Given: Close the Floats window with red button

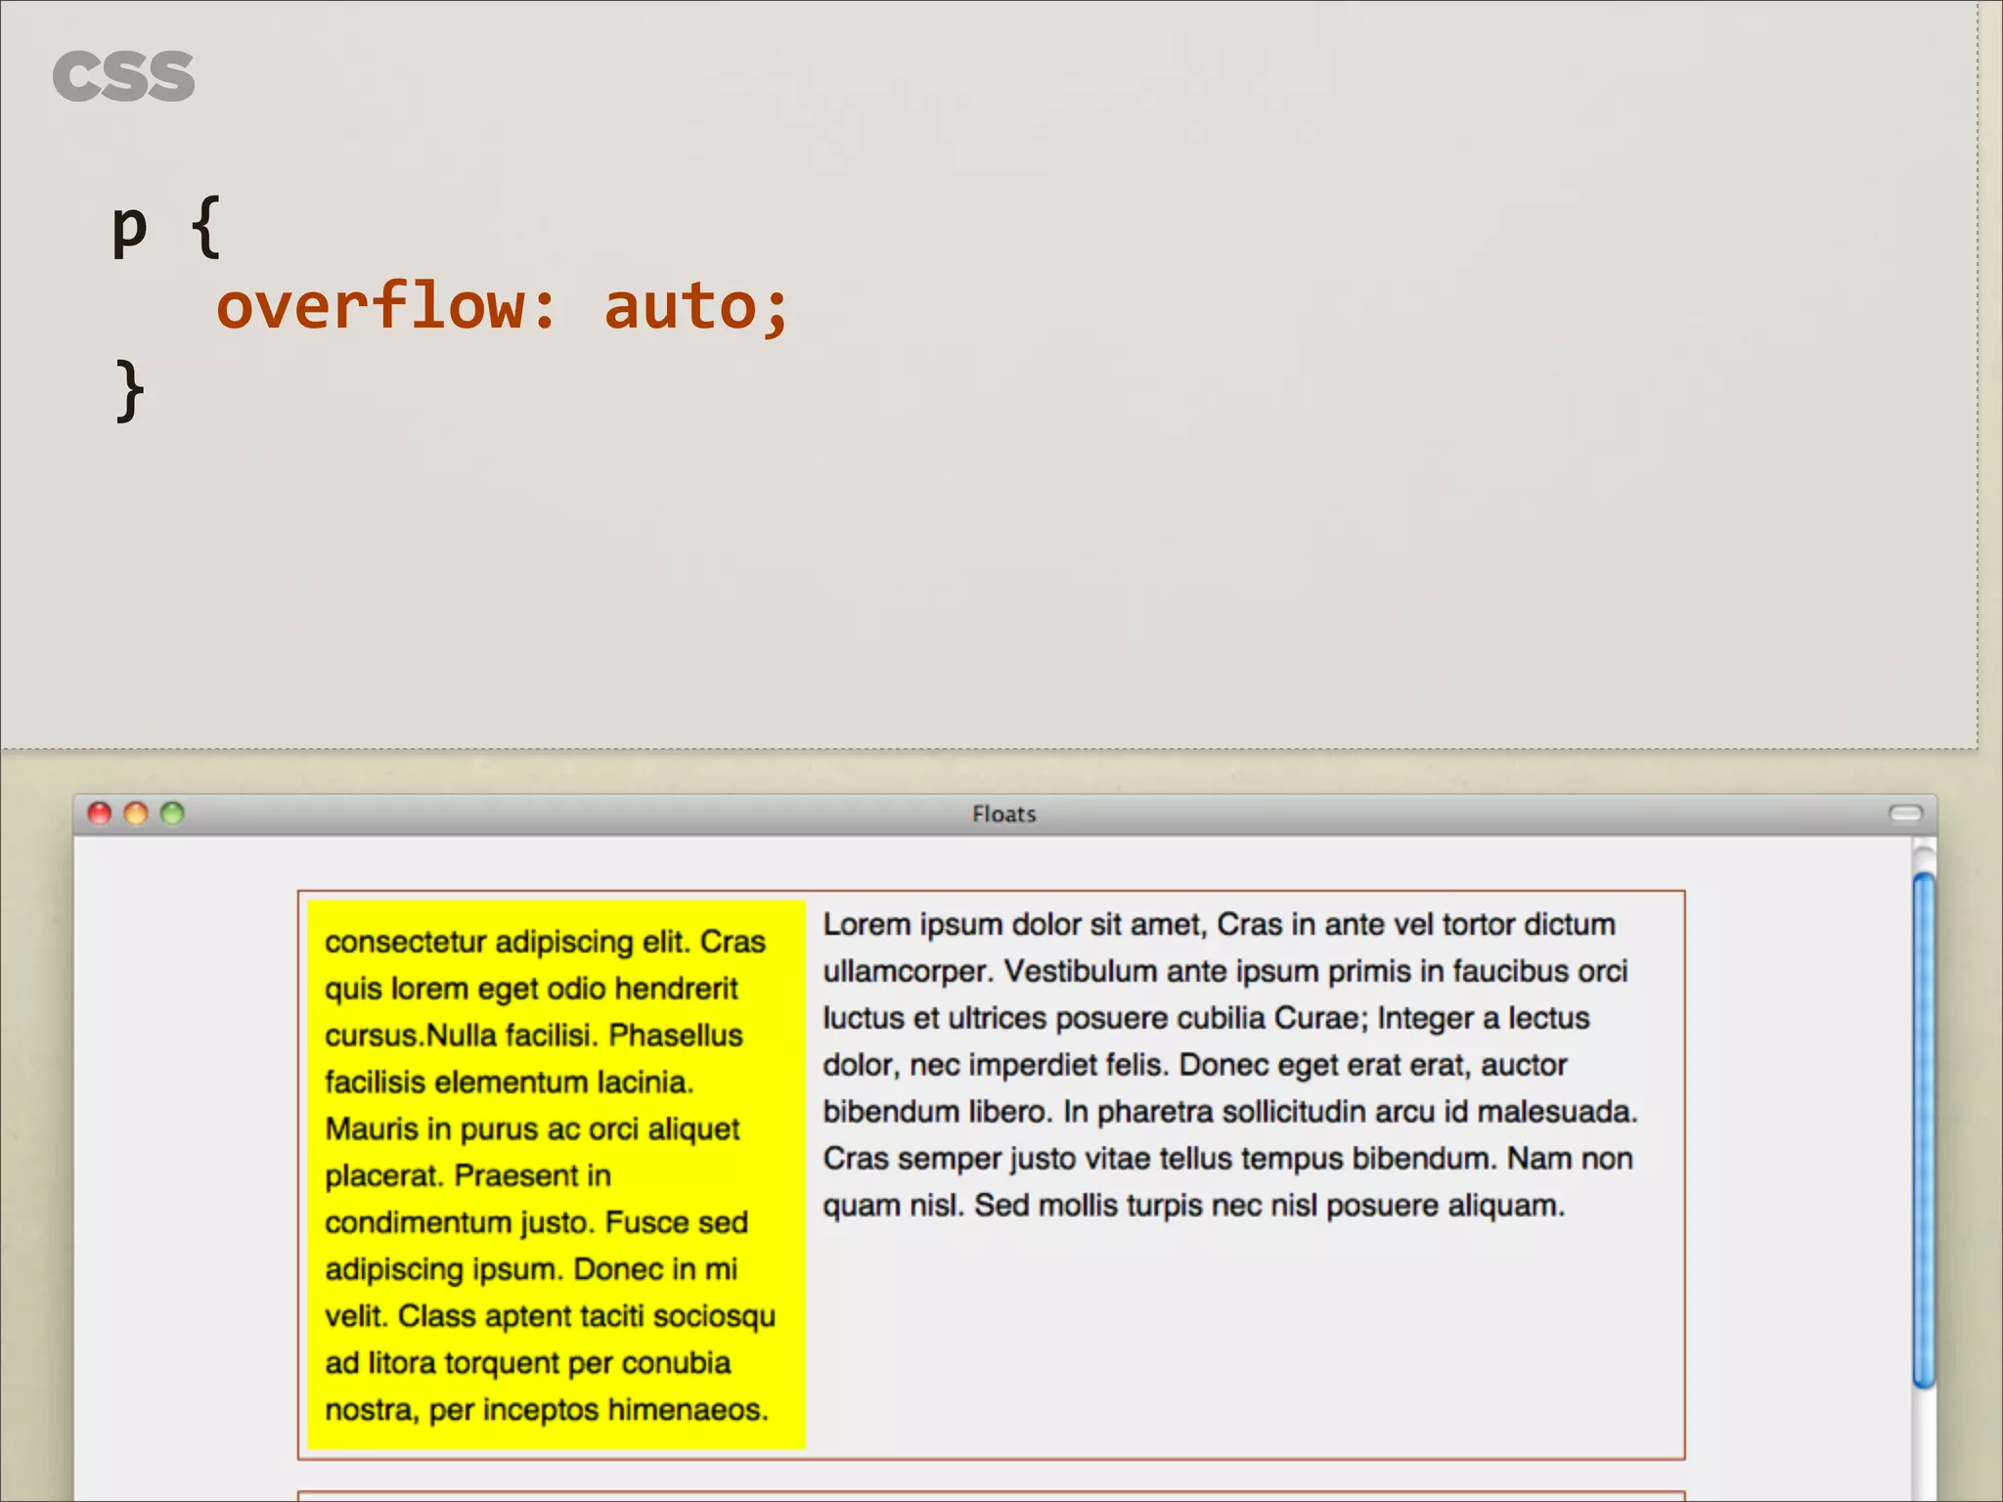Looking at the screenshot, I should 100,814.
